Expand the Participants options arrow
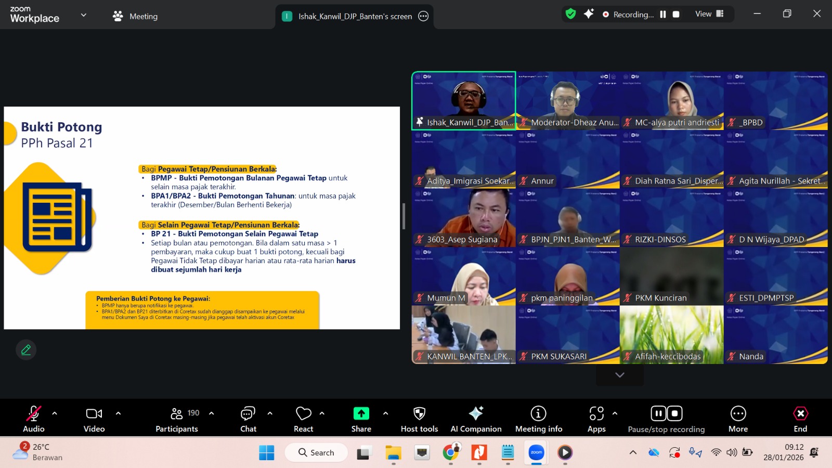Viewport: 832px width, 468px height. (212, 413)
